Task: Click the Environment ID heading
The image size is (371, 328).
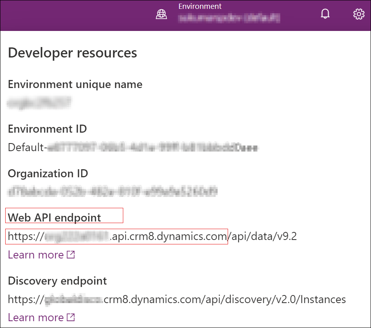Action: (47, 129)
